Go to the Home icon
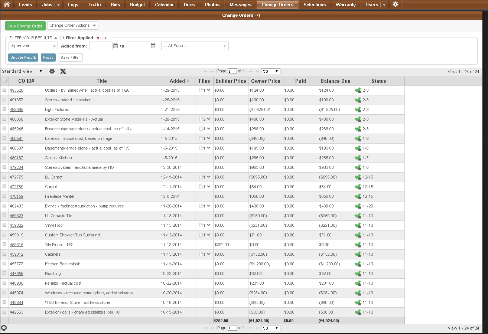 click(7, 4)
